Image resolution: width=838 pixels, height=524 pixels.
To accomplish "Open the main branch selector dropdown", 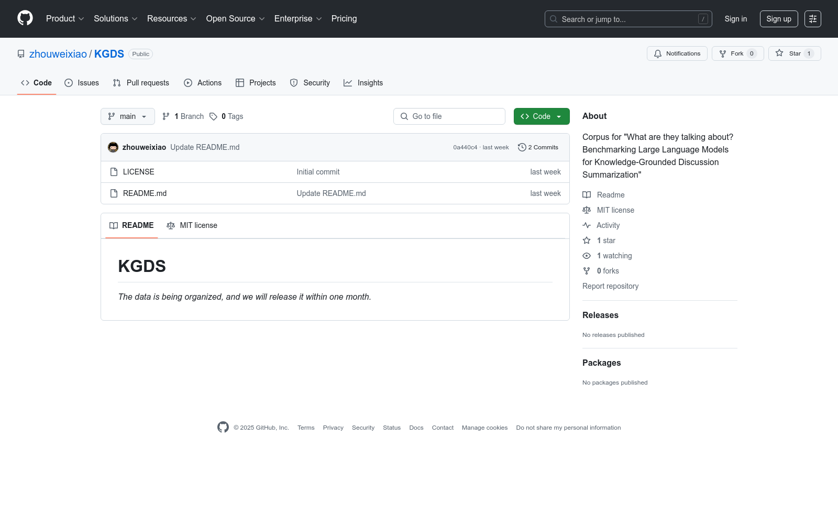I will [x=128, y=116].
